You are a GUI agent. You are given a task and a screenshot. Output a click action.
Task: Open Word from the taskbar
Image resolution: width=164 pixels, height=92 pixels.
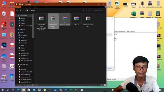click(66, 90)
